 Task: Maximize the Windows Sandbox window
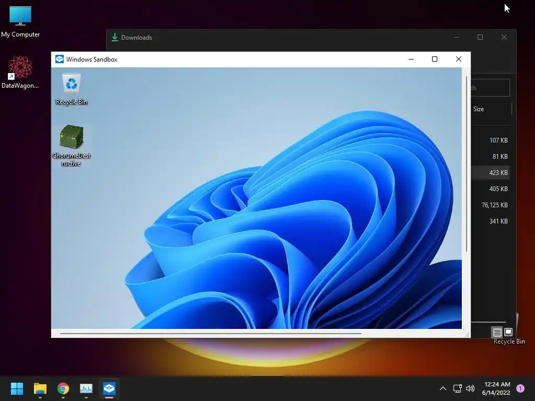click(x=435, y=59)
